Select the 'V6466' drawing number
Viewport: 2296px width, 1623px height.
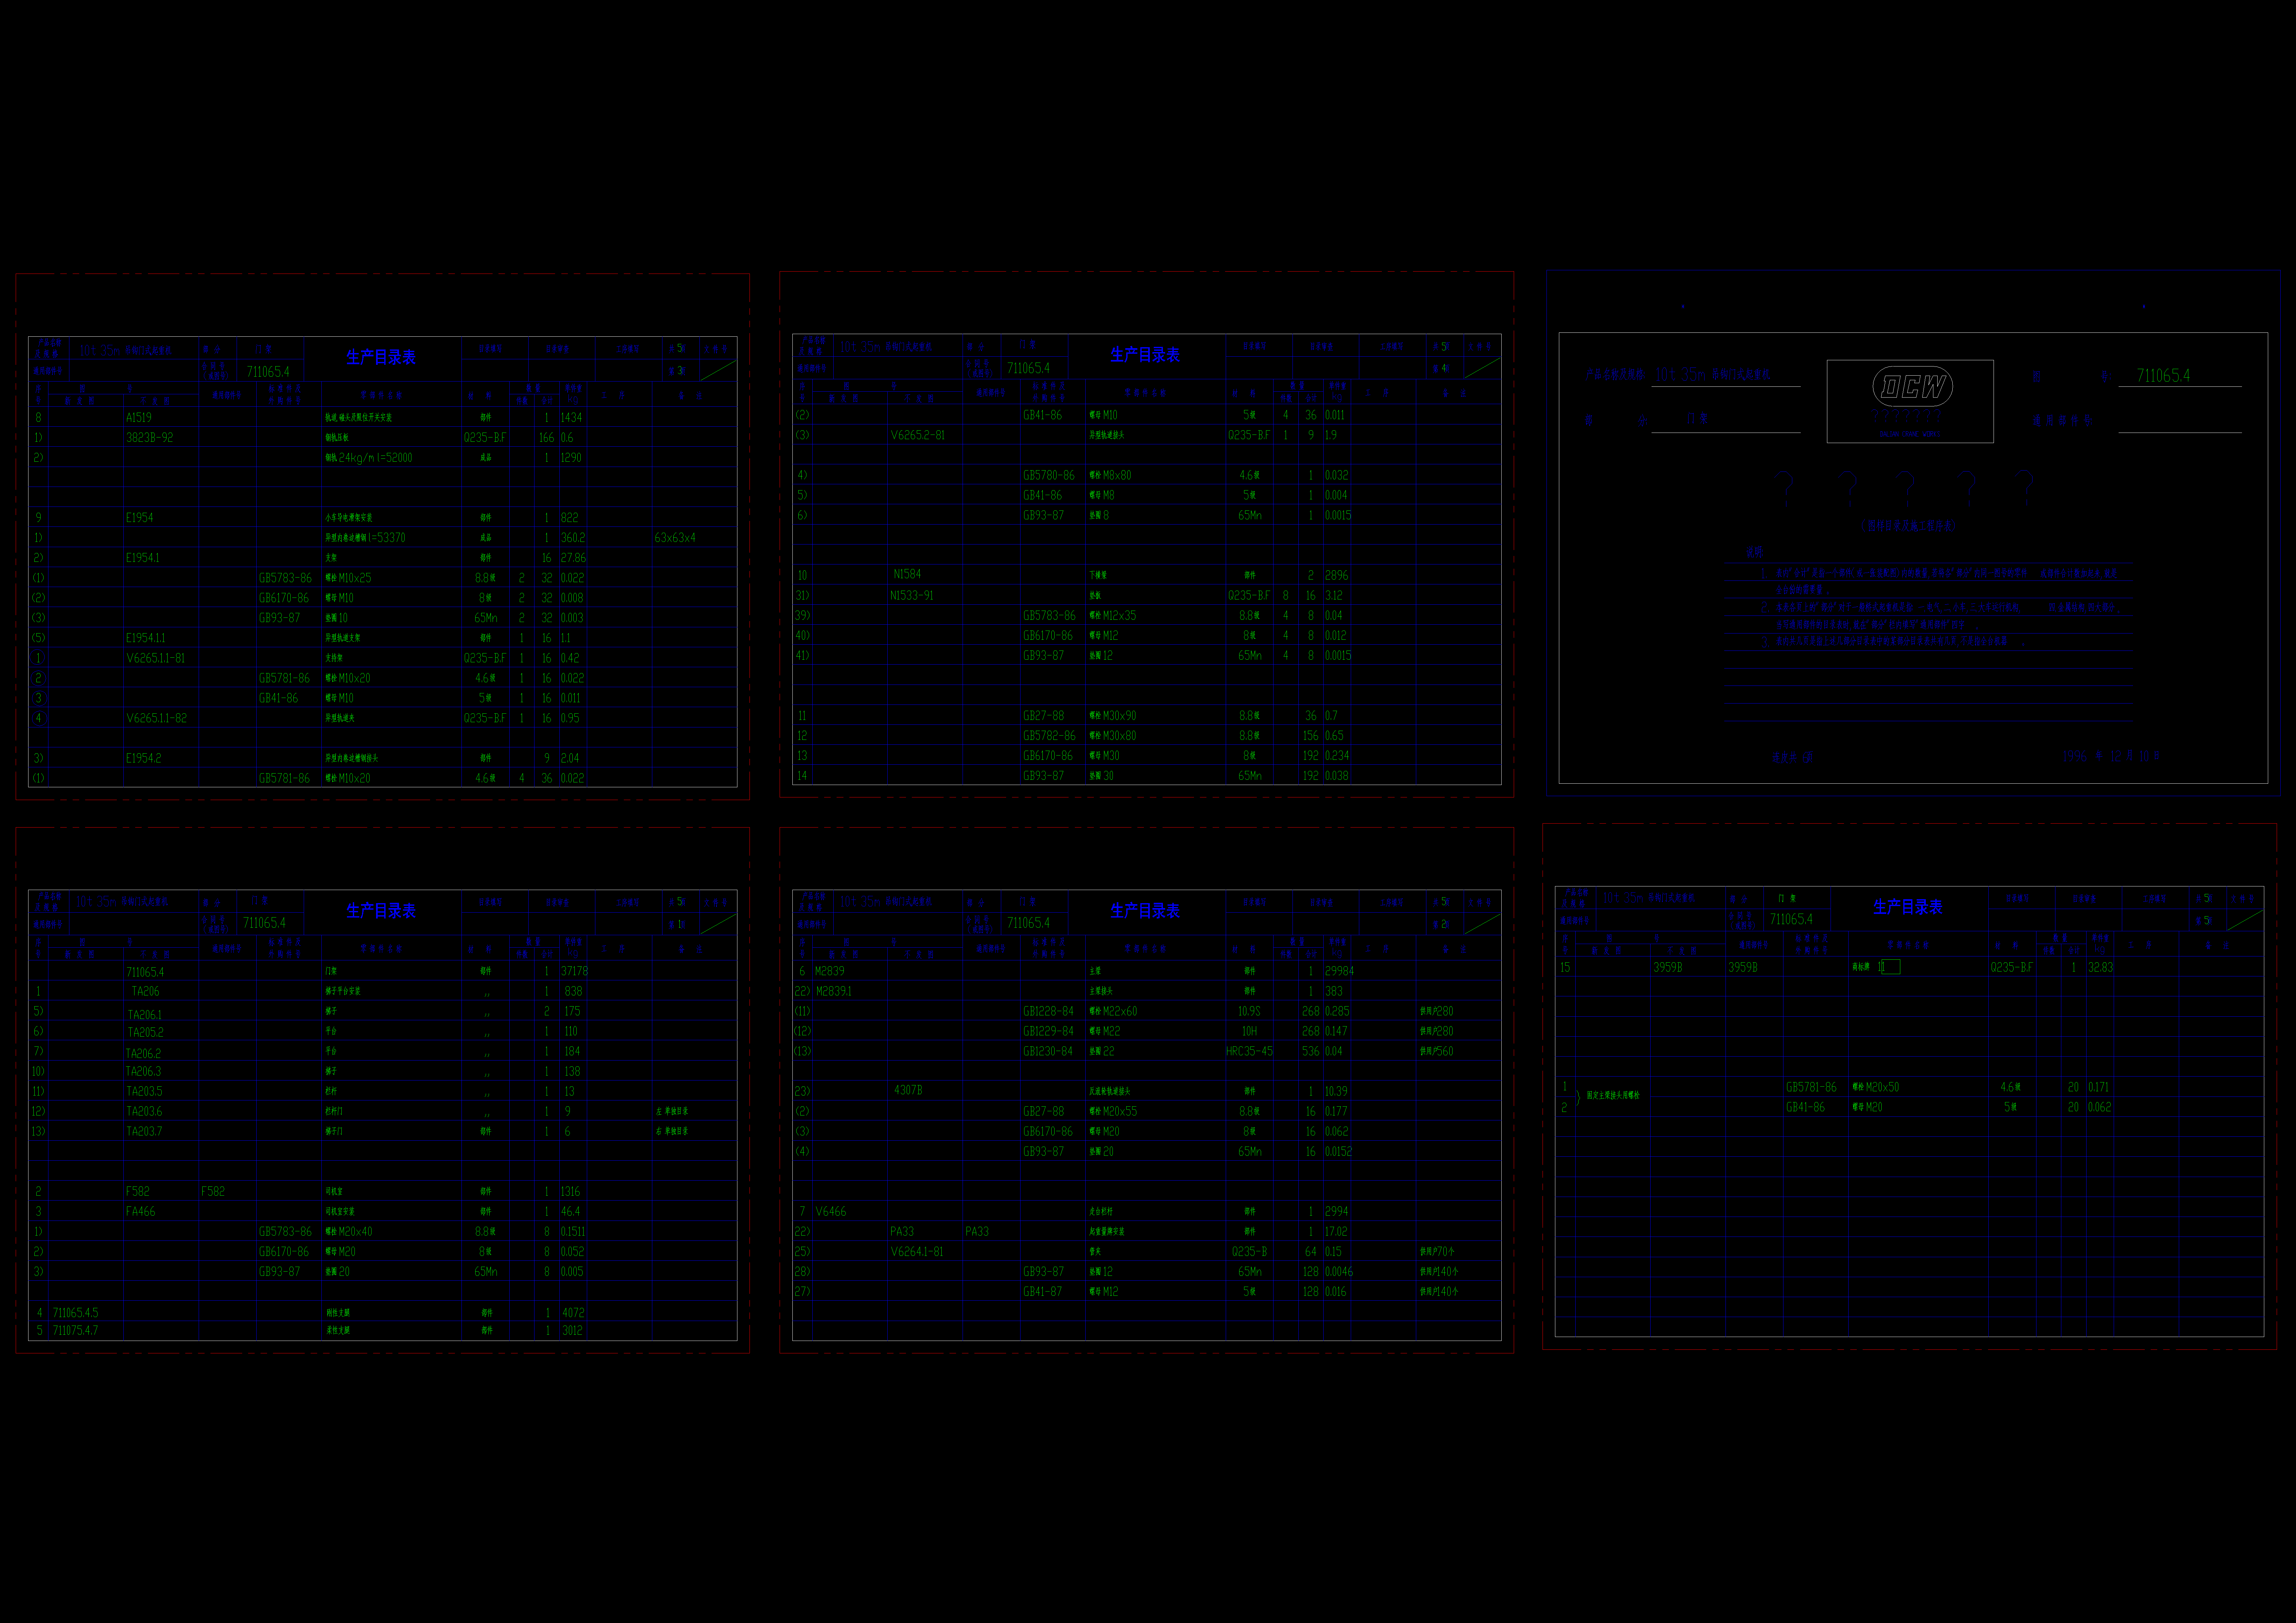[831, 1211]
